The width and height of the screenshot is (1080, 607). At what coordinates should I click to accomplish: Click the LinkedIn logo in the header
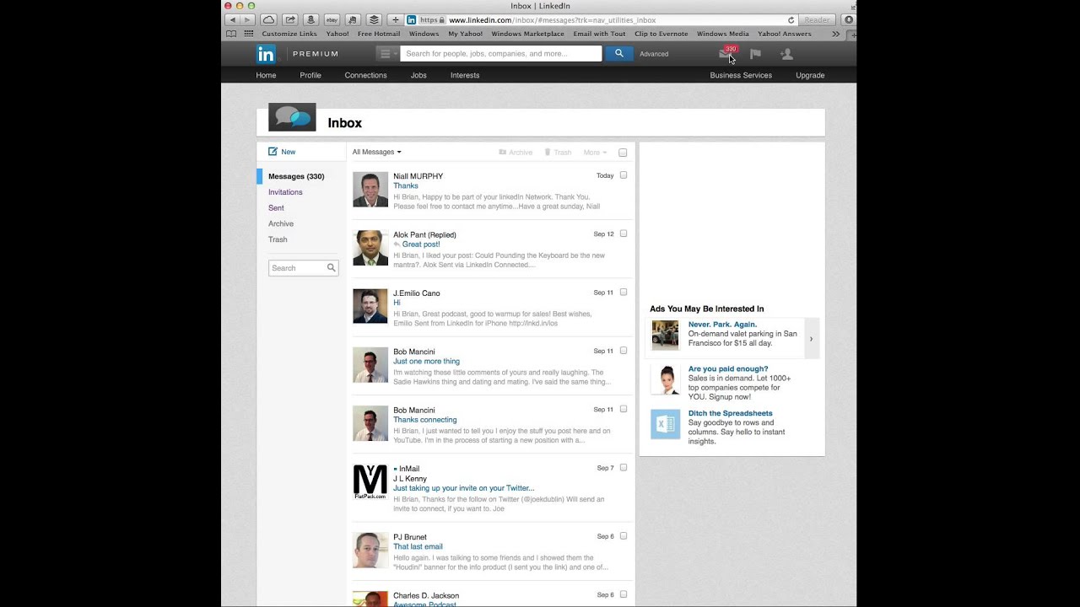click(266, 54)
